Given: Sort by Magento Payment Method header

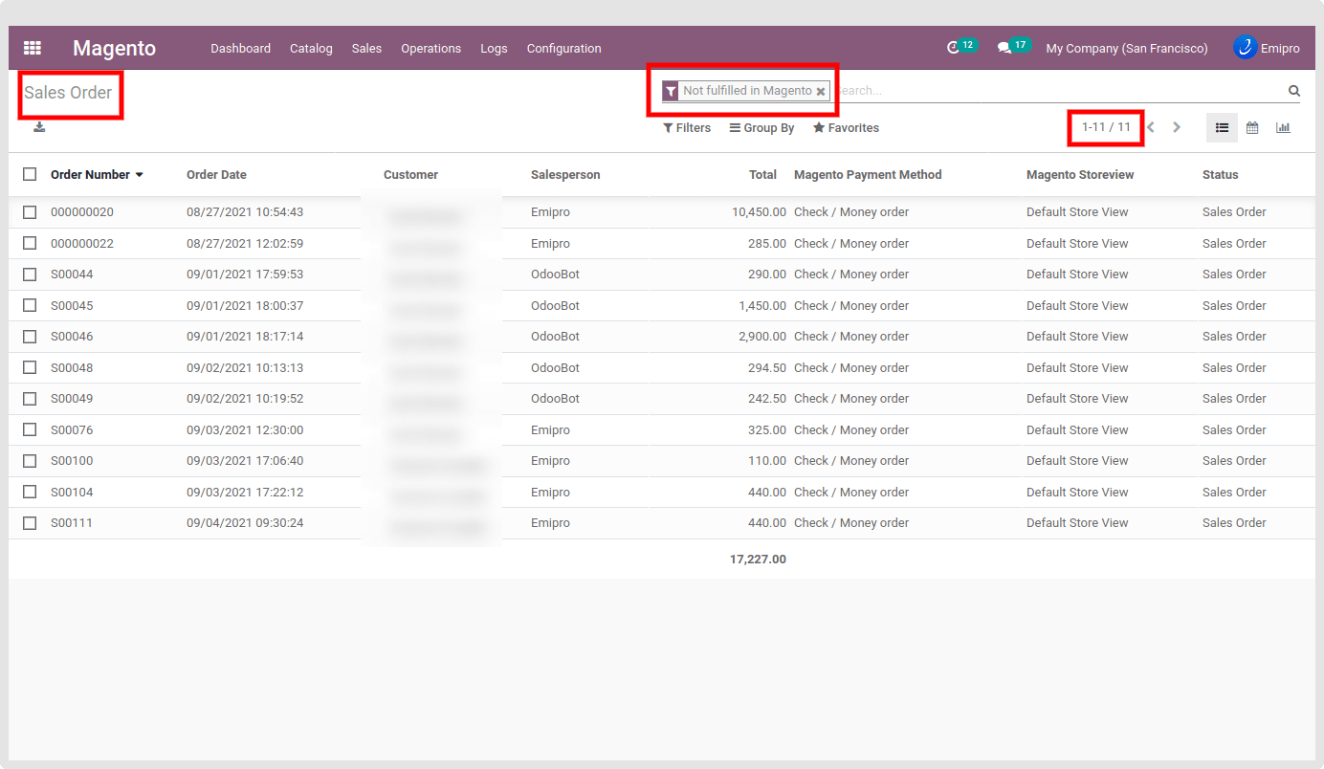Looking at the screenshot, I should tap(868, 175).
